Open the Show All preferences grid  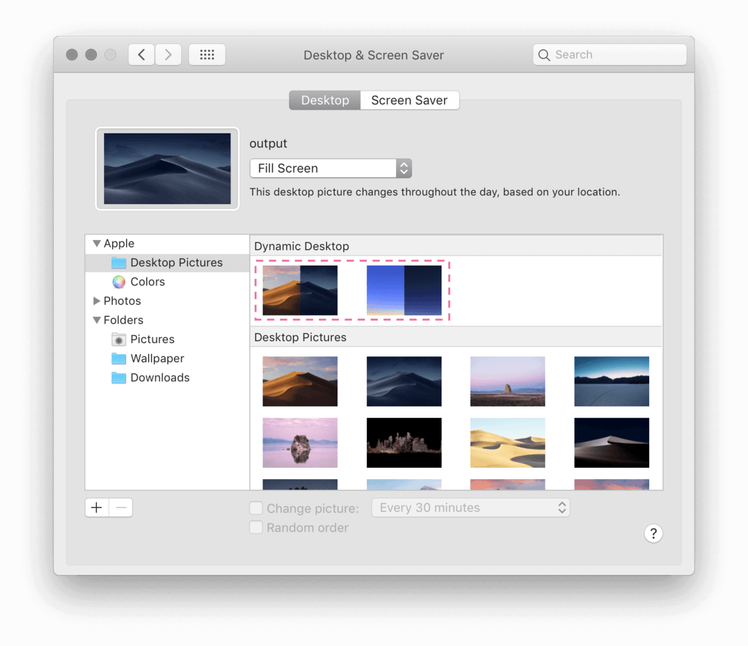tap(207, 55)
